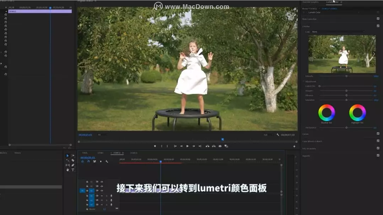Screen dimensions: 383x215
Task: Expand the Curves section
Action: pyautogui.click(x=305, y=134)
